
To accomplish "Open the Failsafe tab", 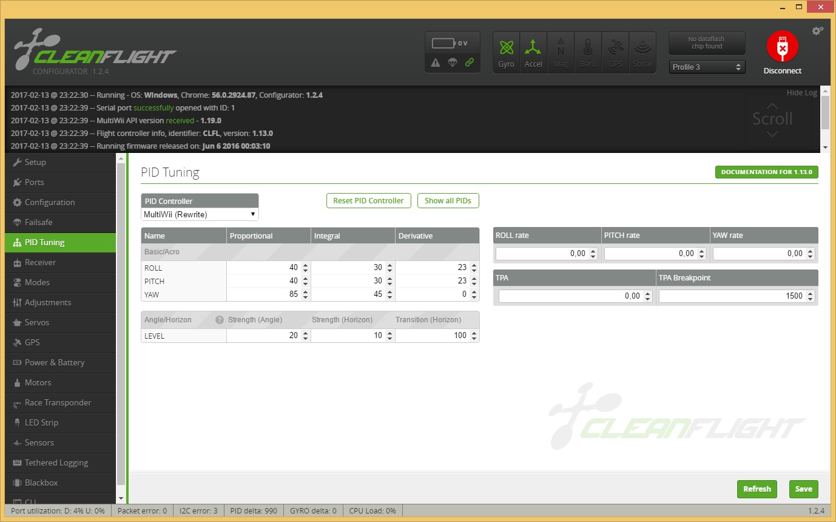I will (x=60, y=223).
